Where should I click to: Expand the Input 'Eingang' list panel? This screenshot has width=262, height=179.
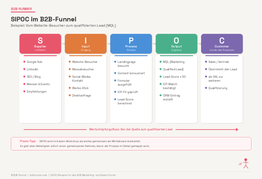coord(85,89)
